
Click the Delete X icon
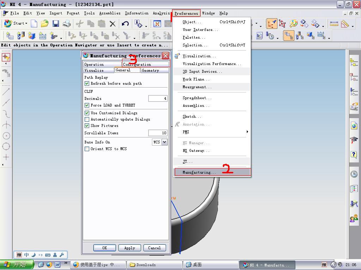[112, 24]
